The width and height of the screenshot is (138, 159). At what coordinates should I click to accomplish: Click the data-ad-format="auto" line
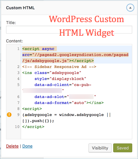coord(69,103)
